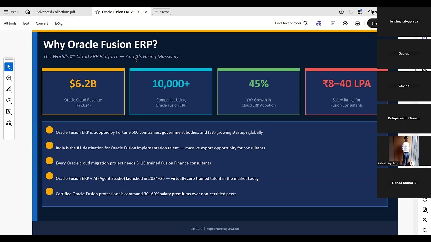Select krishna srivastava participant tile
The height and width of the screenshot is (242, 431).
(x=404, y=21)
